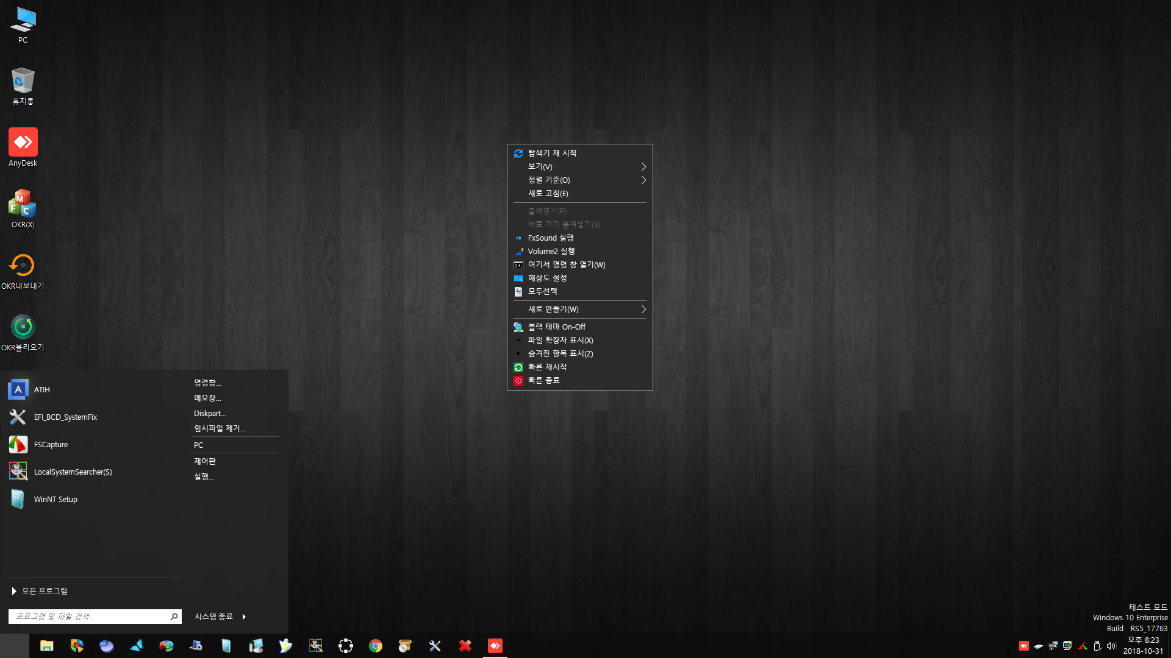Open the volume speaker tray icon

click(x=1111, y=646)
